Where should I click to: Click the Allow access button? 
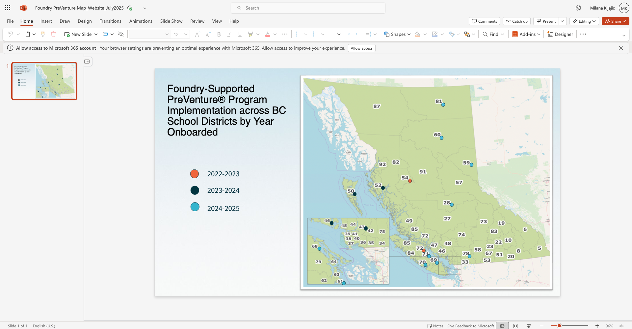361,48
